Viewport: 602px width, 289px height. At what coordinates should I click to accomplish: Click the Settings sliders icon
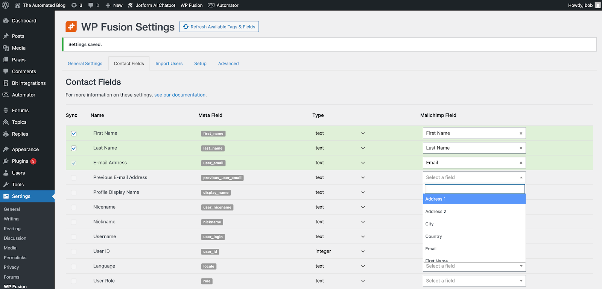[6, 196]
